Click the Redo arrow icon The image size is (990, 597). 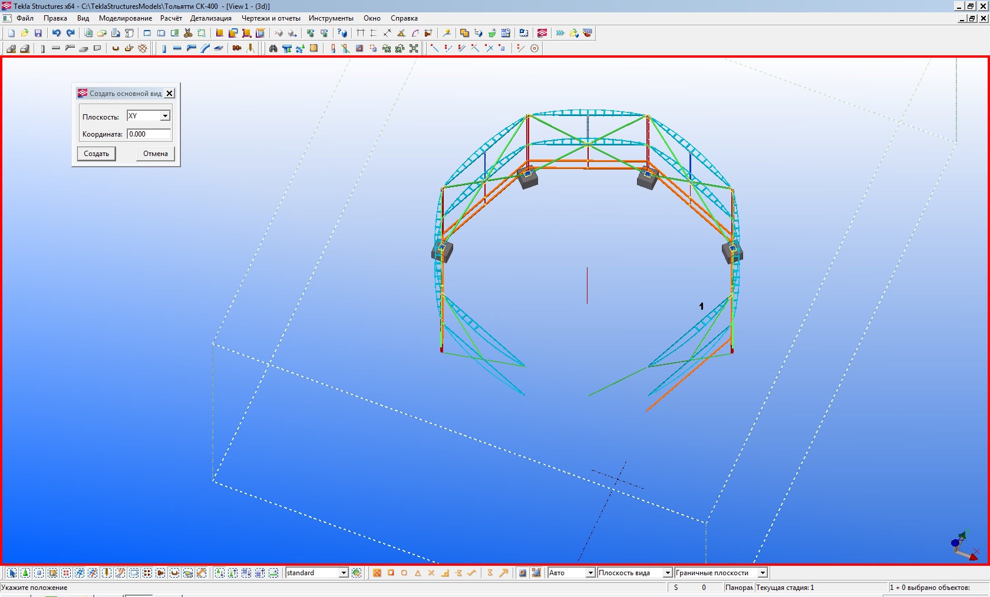[x=71, y=34]
